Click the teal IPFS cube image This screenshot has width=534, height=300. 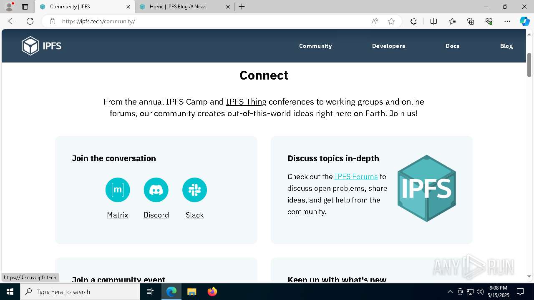426,188
